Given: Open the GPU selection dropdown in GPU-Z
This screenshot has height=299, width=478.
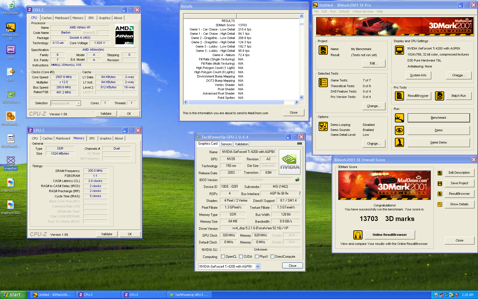Looking at the screenshot, I should pos(257,267).
